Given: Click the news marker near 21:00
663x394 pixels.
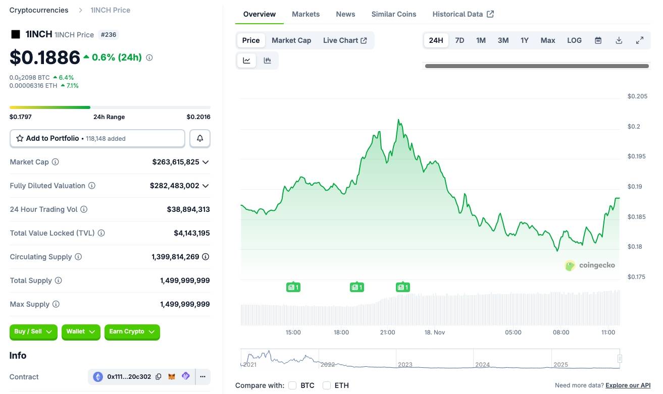Looking at the screenshot, I should pyautogui.click(x=402, y=287).
